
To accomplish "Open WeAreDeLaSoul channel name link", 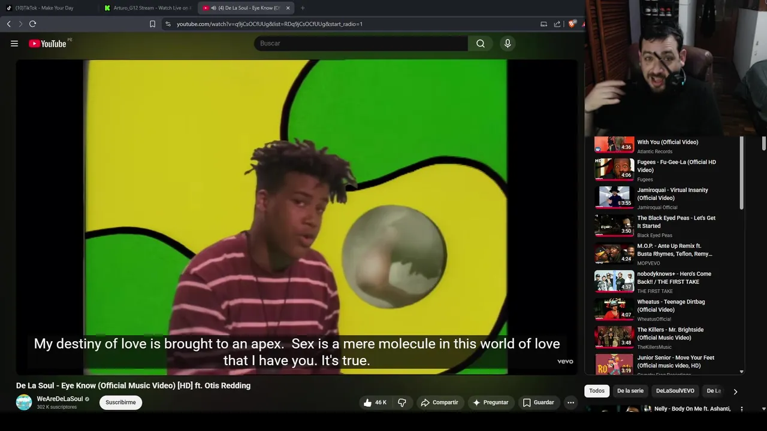I will tap(60, 399).
